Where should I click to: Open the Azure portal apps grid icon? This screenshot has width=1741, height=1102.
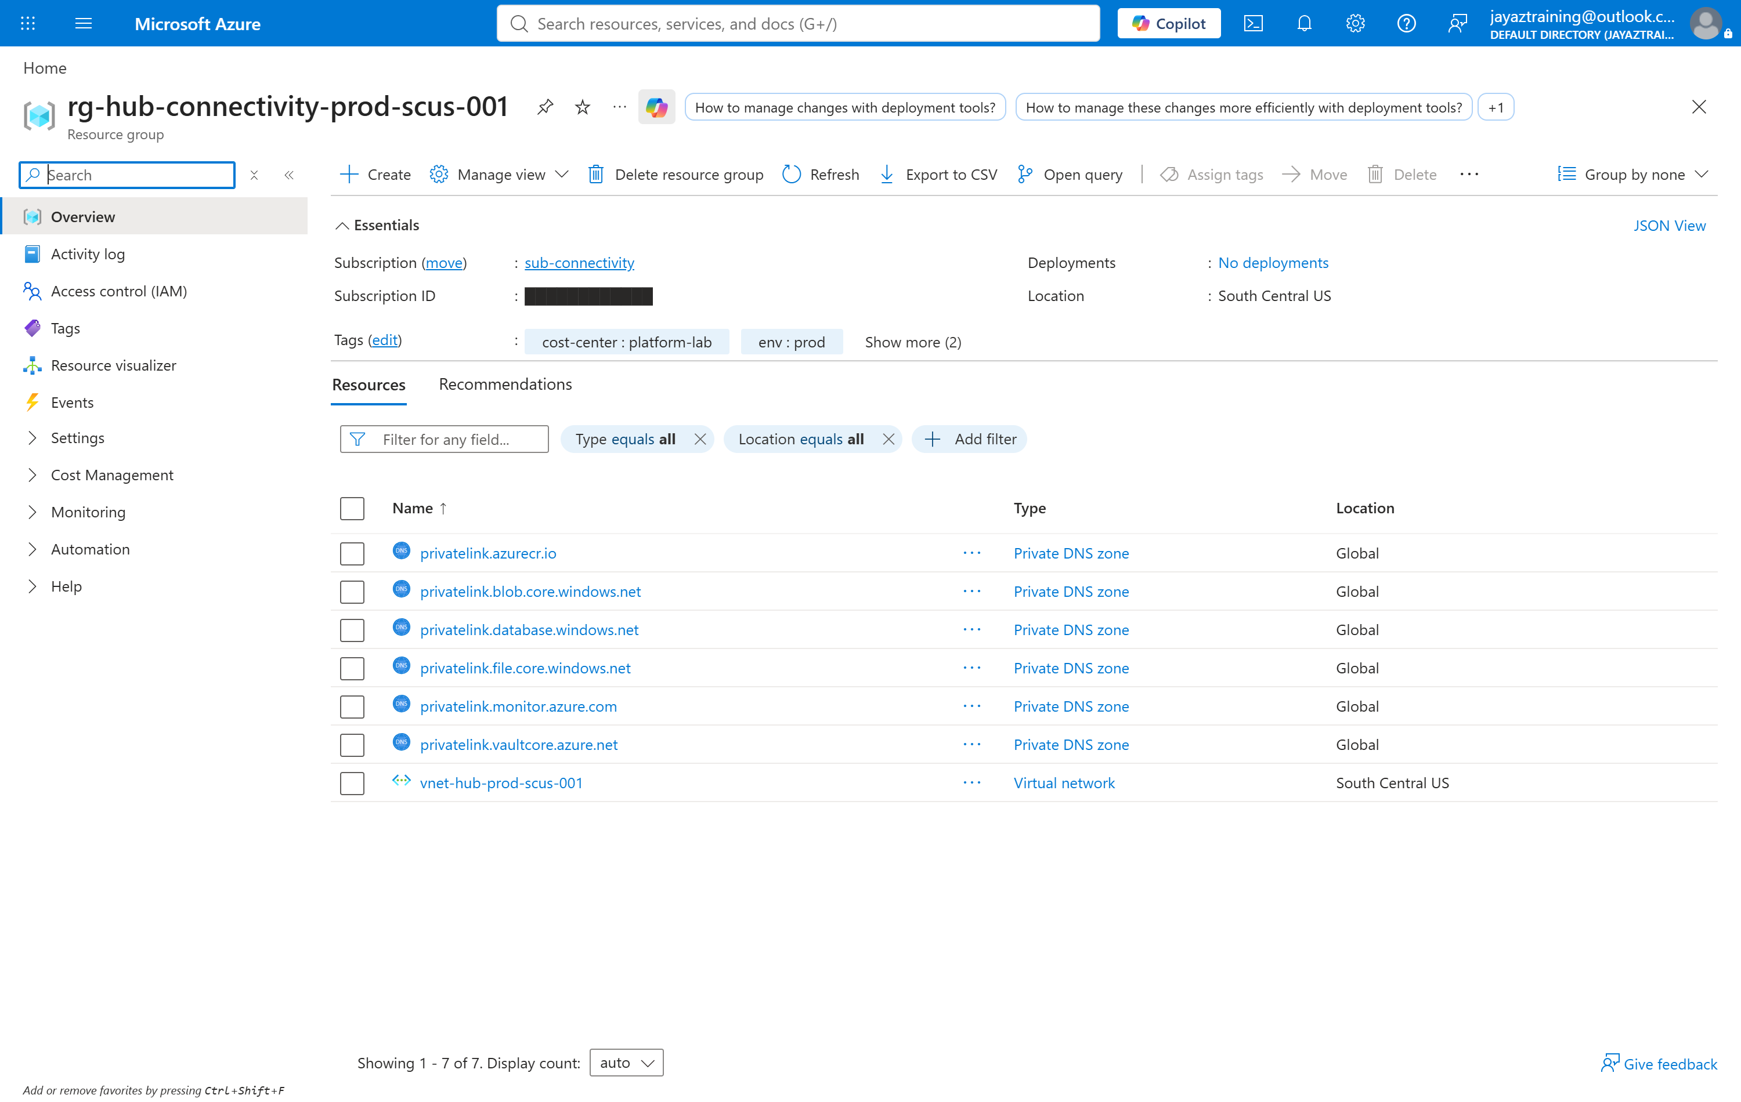click(27, 23)
